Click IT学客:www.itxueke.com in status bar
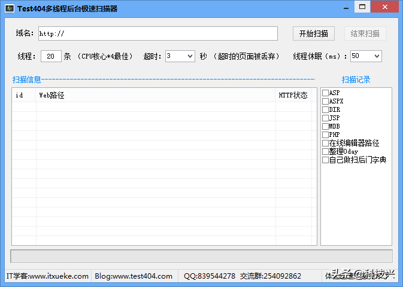403x287 pixels. (x=47, y=276)
